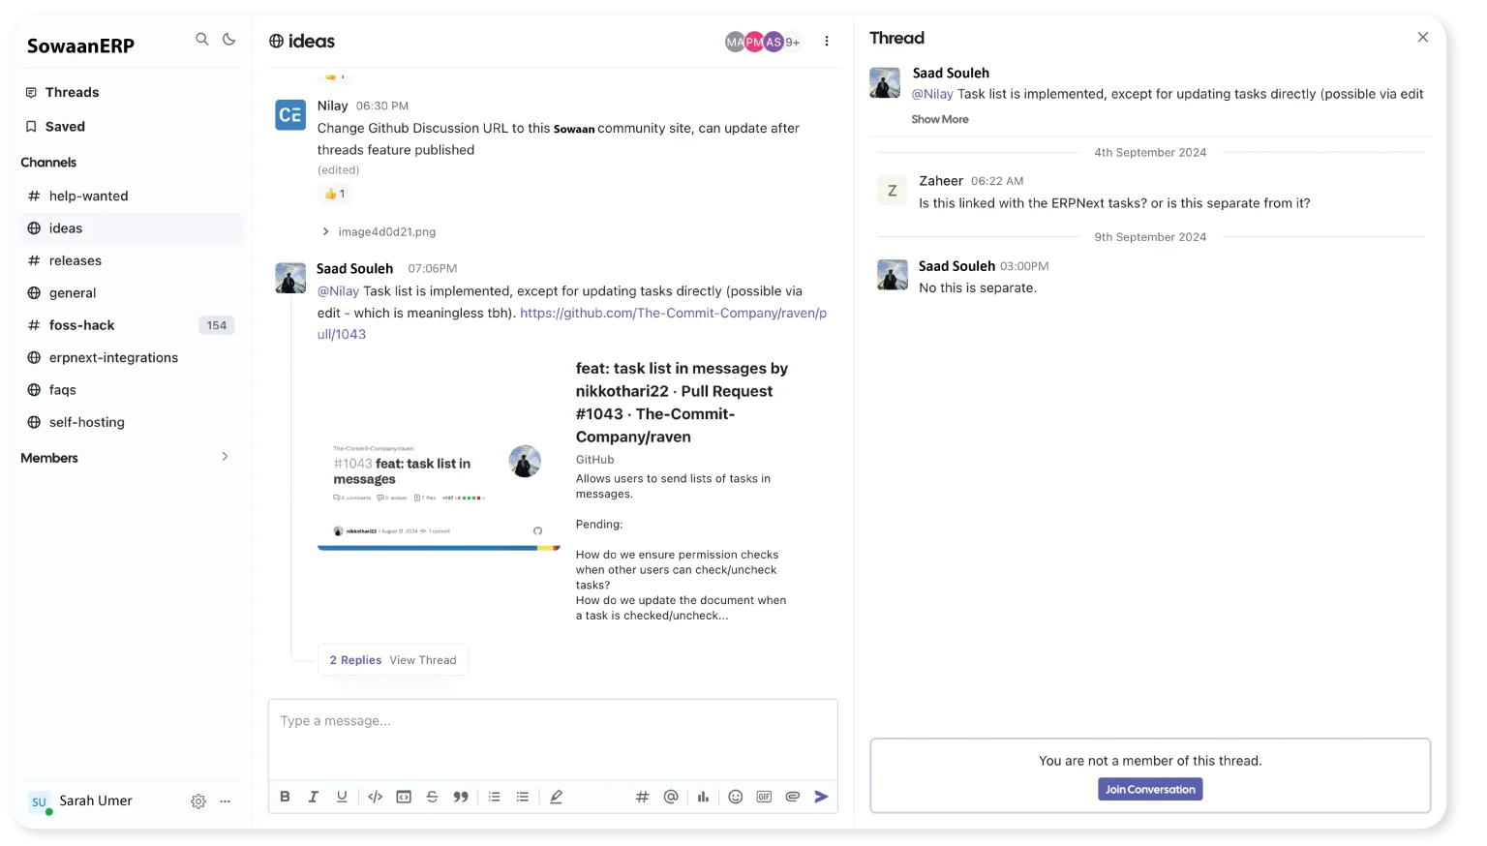Open ideas channel options menu
Screen dimensions: 1487x846
coord(827,42)
